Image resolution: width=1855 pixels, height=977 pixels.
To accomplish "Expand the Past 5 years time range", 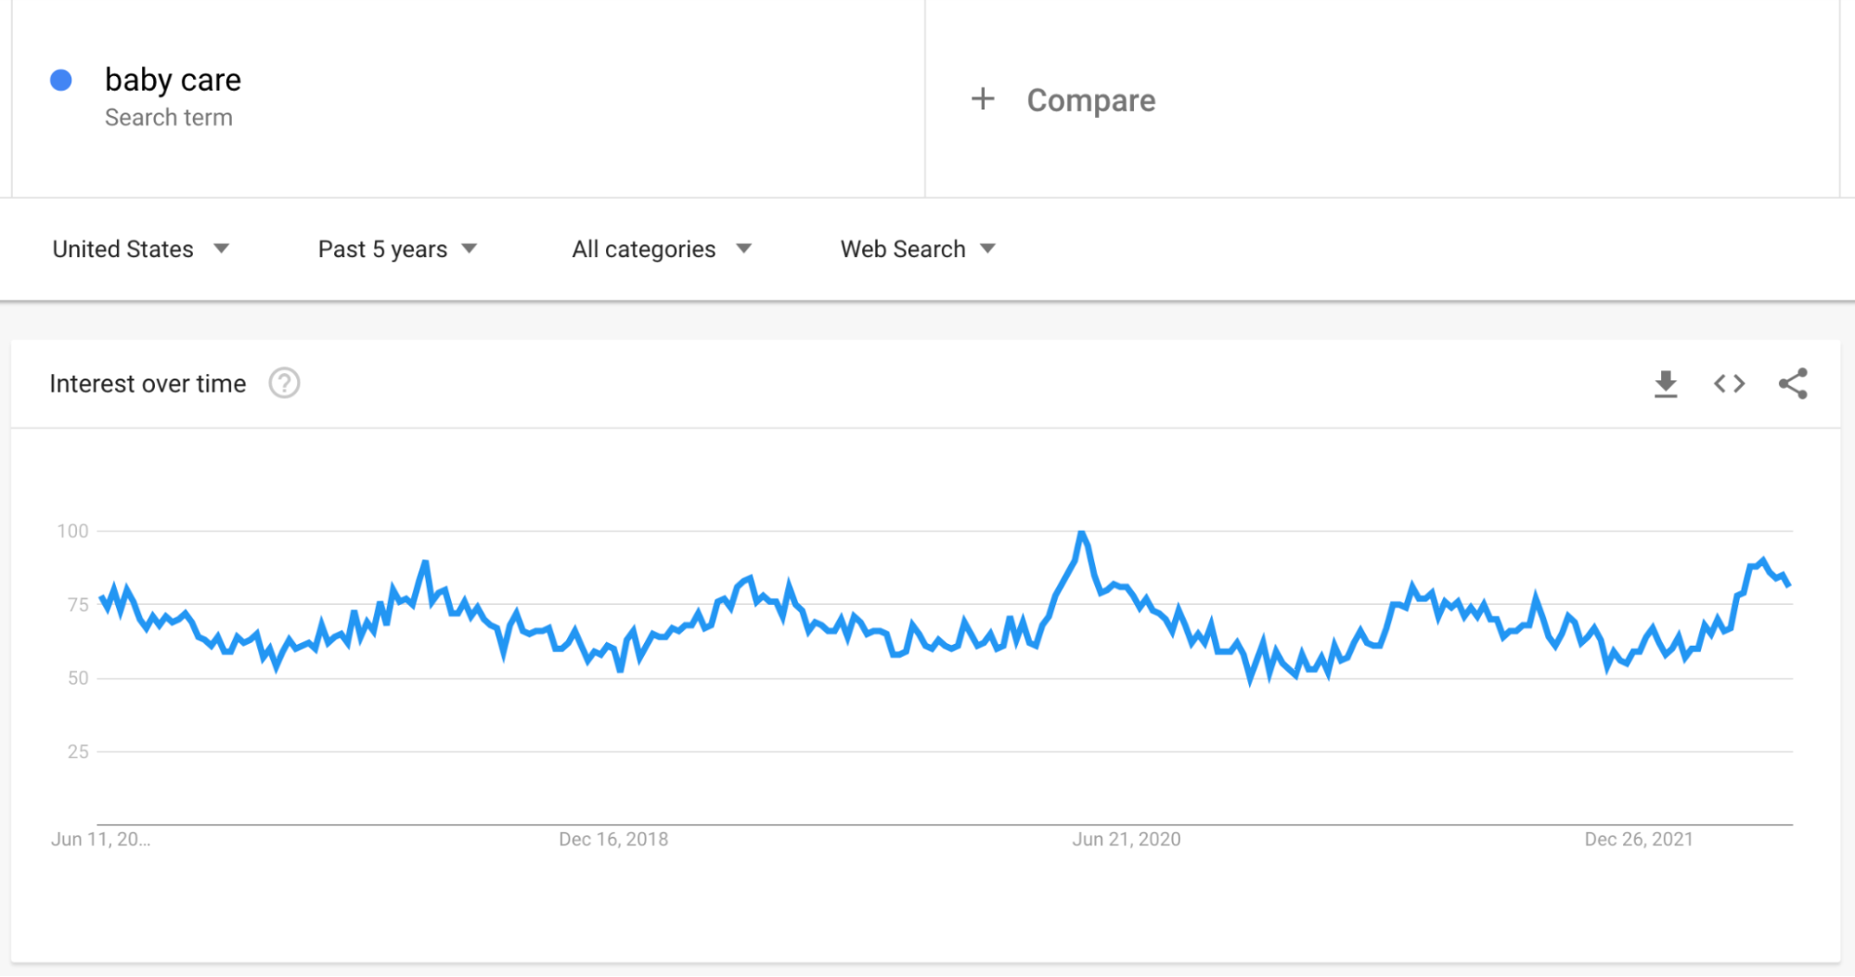I will click(x=397, y=249).
